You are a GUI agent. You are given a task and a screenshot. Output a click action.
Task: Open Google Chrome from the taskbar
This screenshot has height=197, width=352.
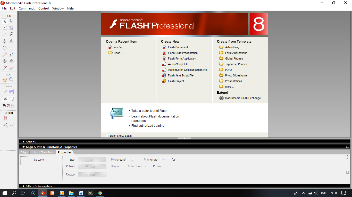(100, 193)
